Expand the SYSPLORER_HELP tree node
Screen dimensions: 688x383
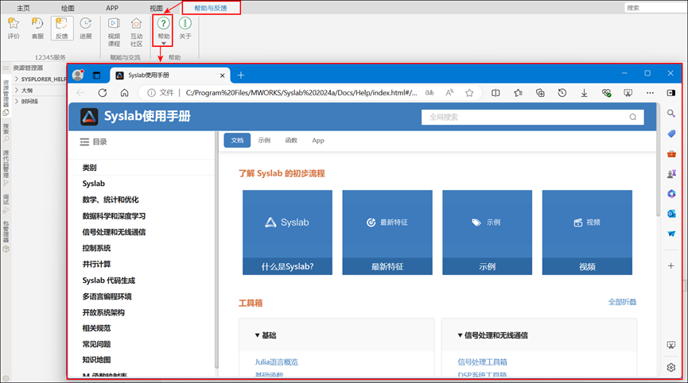17,79
